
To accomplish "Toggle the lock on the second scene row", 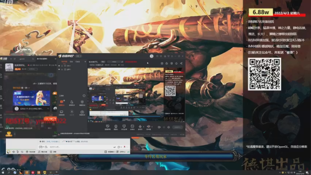I will click(x=62, y=70).
